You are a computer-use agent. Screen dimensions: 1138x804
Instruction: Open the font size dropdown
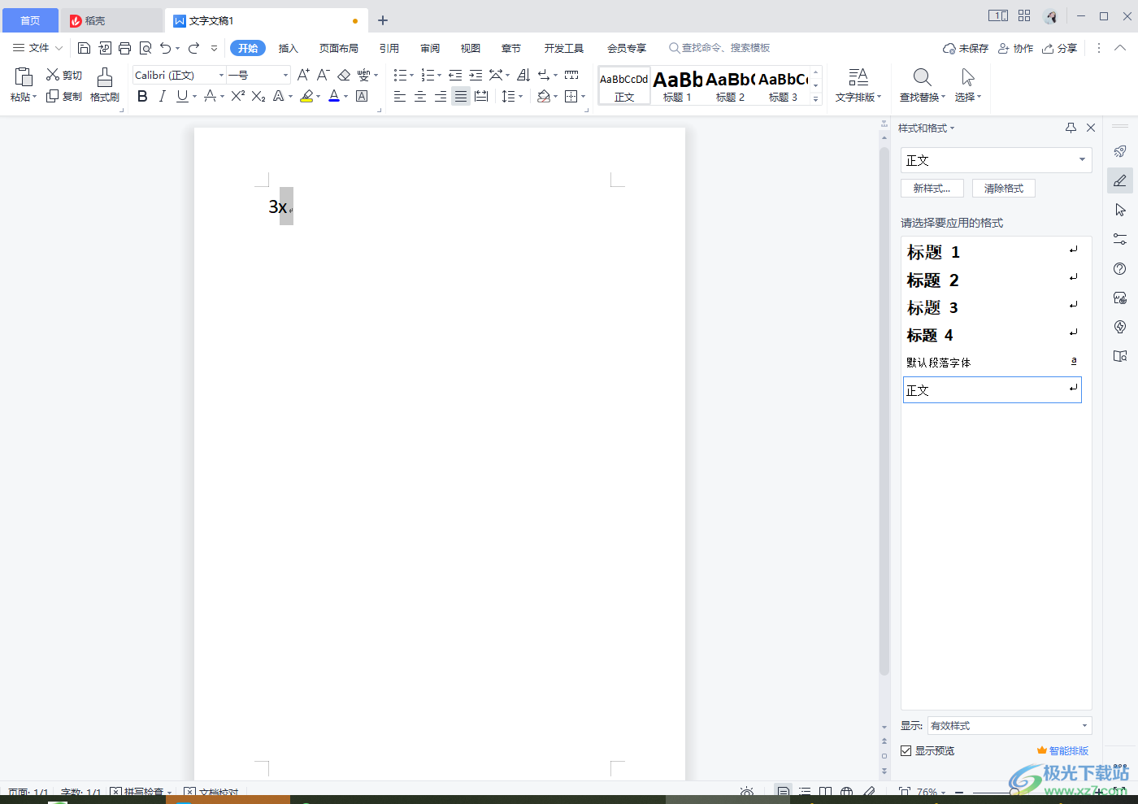click(x=285, y=75)
